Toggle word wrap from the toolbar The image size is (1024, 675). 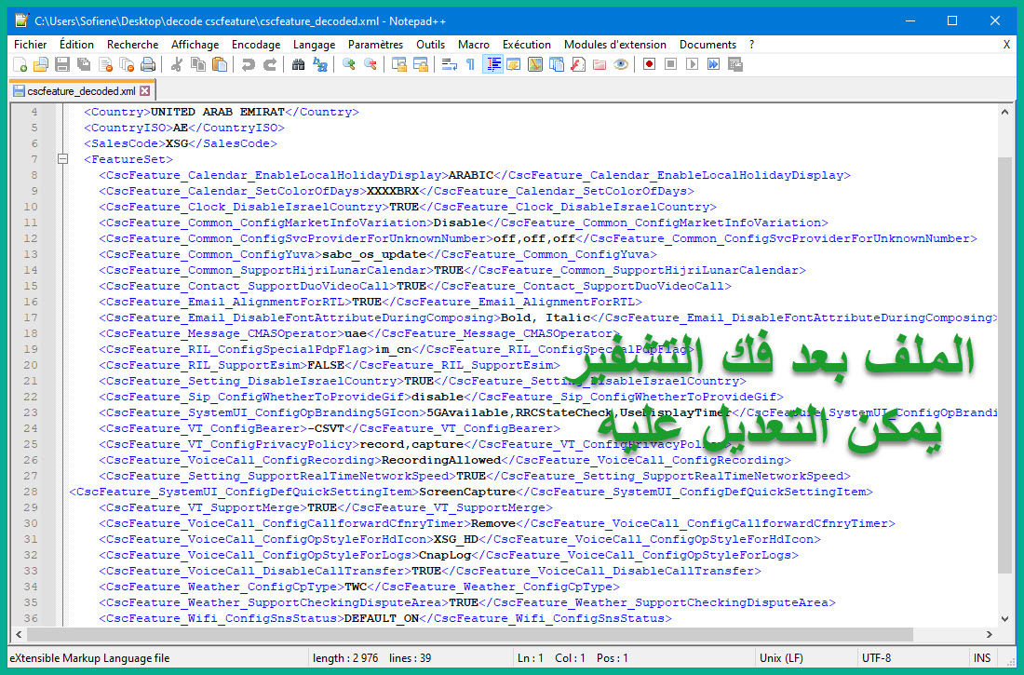tap(450, 64)
